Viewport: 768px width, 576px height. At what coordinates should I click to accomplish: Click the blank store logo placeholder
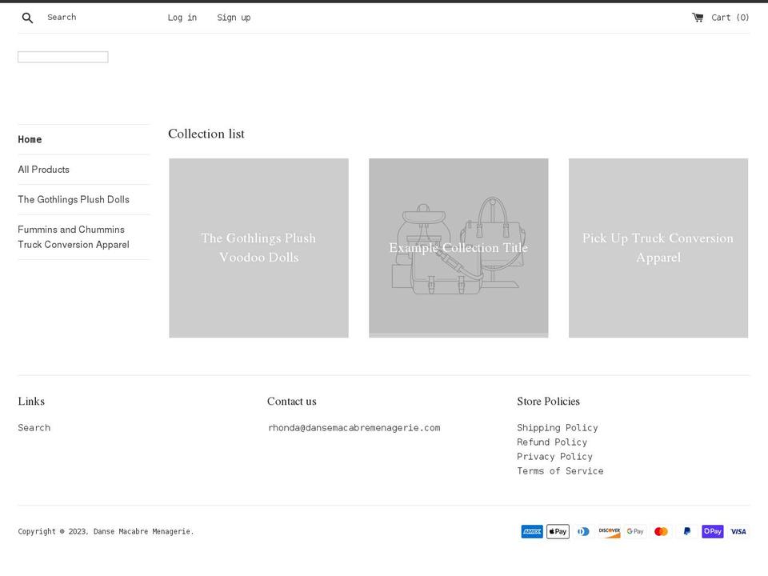coord(62,58)
